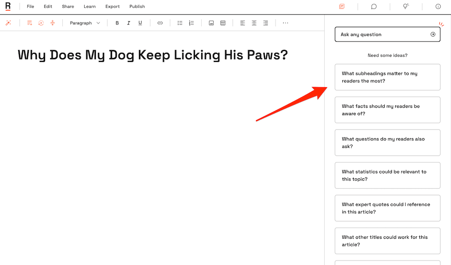This screenshot has width=451, height=265.
Task: Open the Paragraph style dropdown
Action: [x=85, y=23]
